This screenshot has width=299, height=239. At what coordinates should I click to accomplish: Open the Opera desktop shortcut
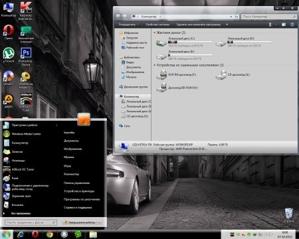(9, 33)
